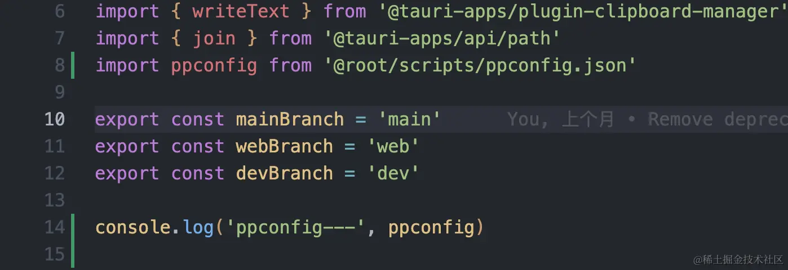The width and height of the screenshot is (788, 270).
Task: Open the '@tauri-apps/api/path' import path
Action: pyautogui.click(x=442, y=38)
